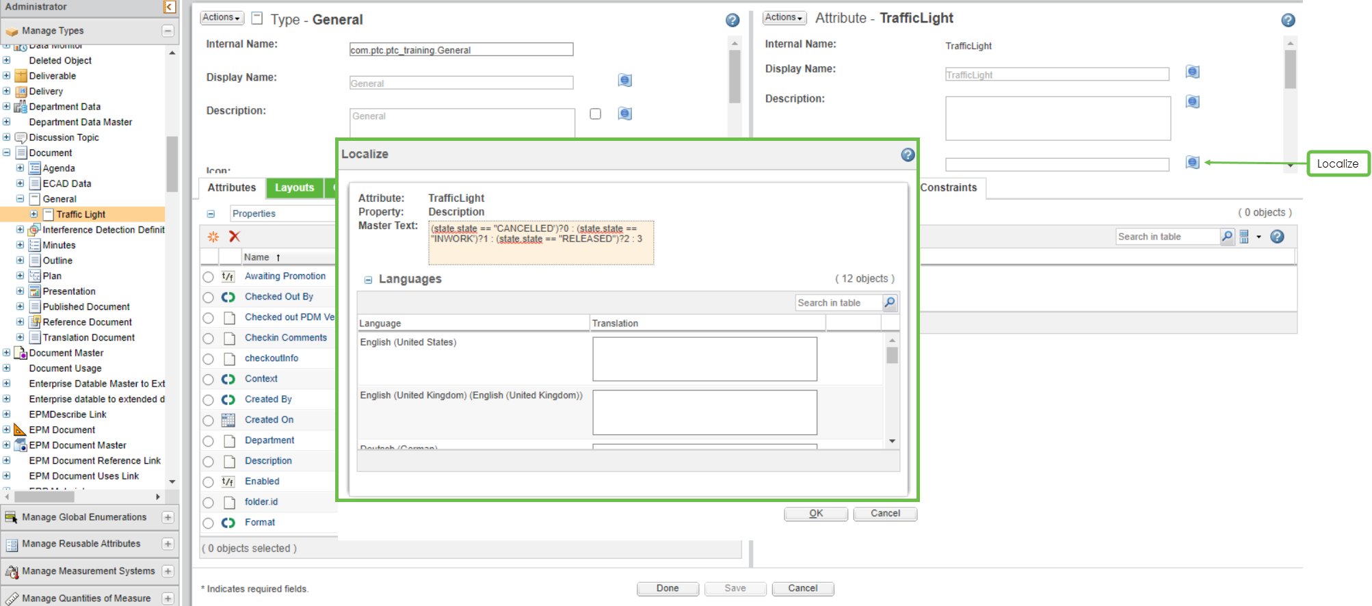Open the Checkin Comments attribute link
The image size is (1372, 606).
tap(286, 338)
